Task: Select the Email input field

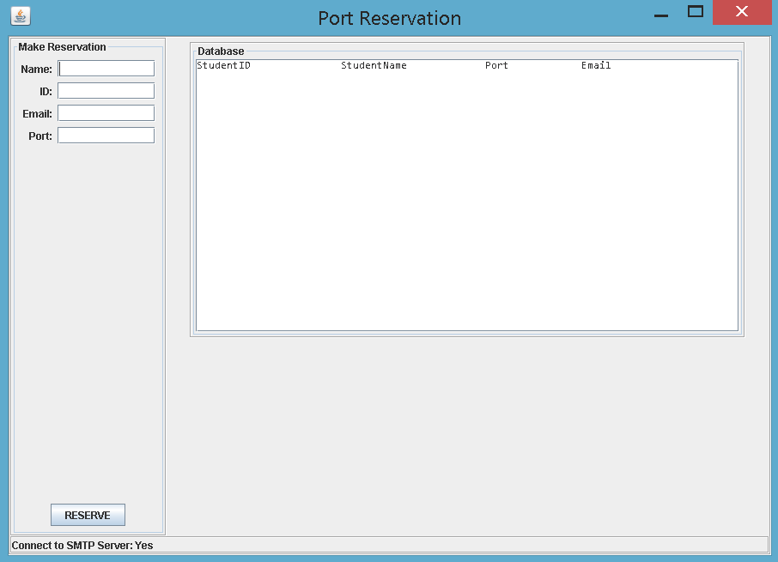Action: (106, 113)
